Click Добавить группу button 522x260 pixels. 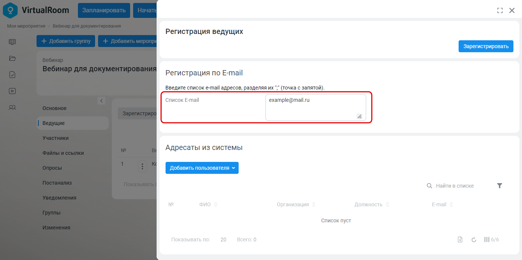coord(66,41)
